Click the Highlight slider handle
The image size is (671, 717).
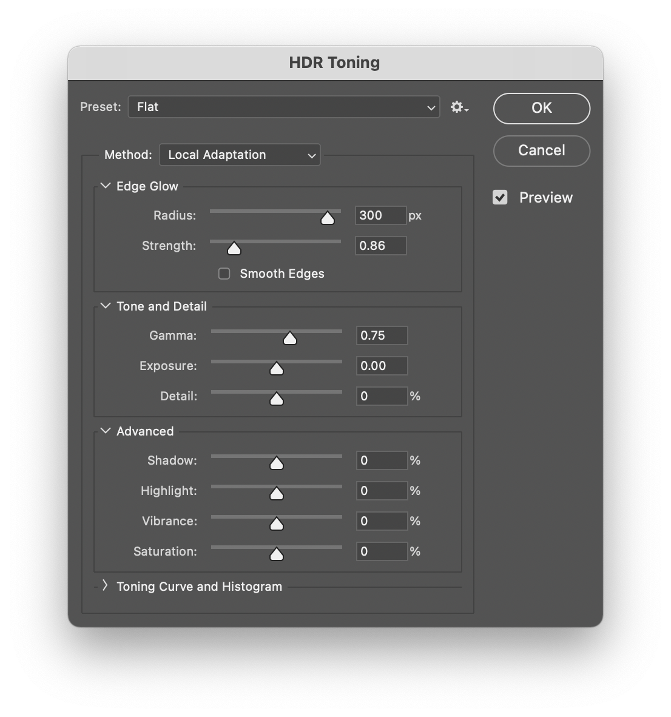click(277, 493)
